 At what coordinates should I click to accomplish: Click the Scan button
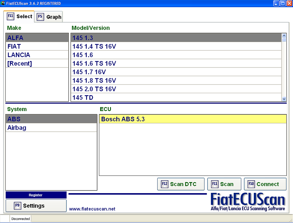pos(224,184)
